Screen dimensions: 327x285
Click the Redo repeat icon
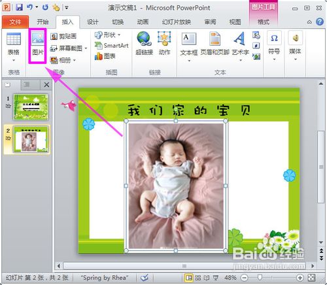click(x=45, y=7)
